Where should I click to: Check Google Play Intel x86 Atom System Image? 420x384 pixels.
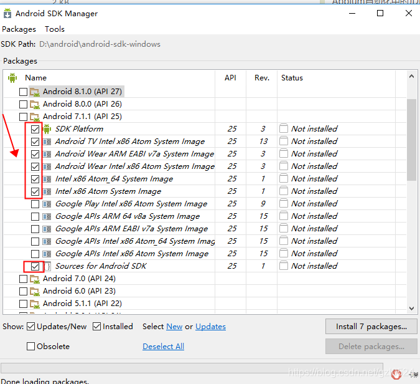[x=35, y=204]
